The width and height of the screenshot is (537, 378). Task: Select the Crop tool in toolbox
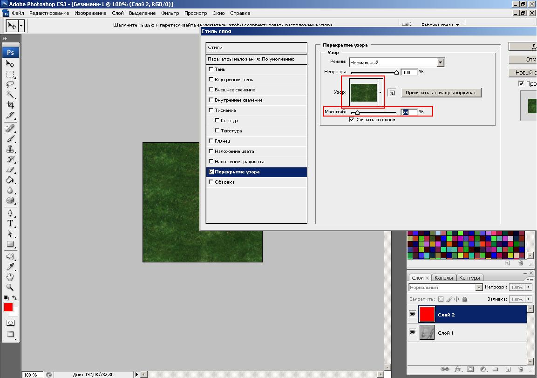pyautogui.click(x=10, y=105)
